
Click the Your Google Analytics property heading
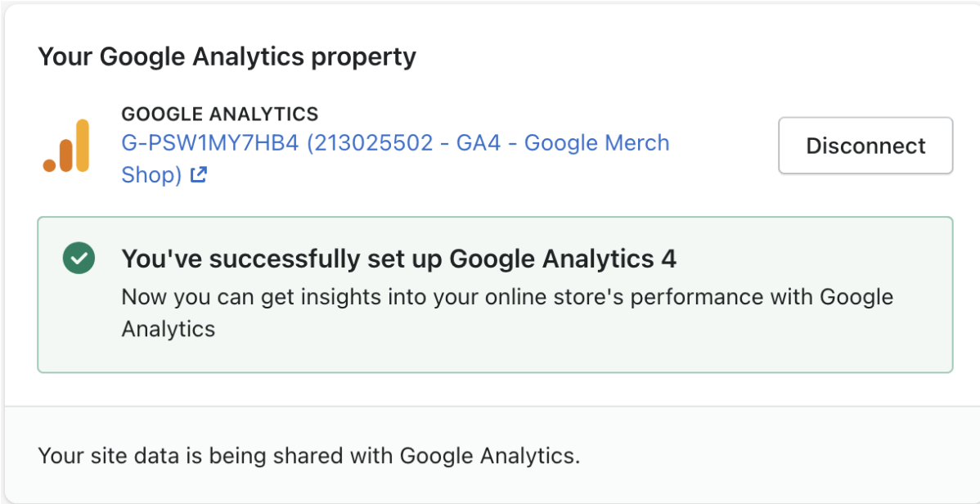(227, 57)
